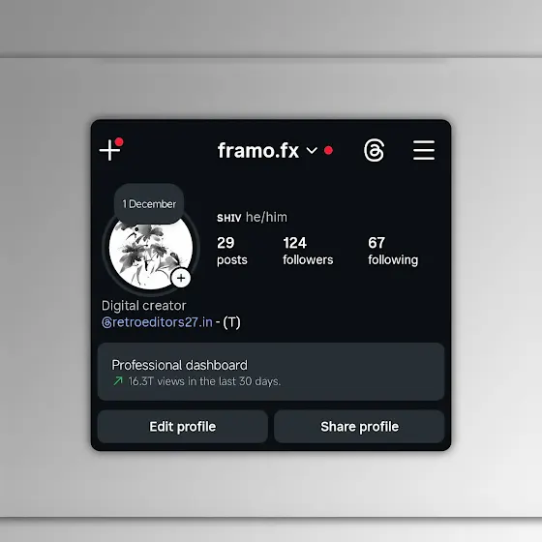Click the Share profile button
The image size is (542, 542).
(x=359, y=427)
